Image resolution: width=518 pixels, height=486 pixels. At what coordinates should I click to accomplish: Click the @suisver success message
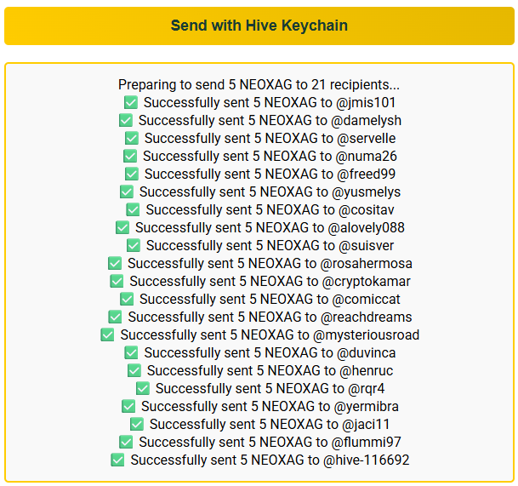tap(260, 246)
